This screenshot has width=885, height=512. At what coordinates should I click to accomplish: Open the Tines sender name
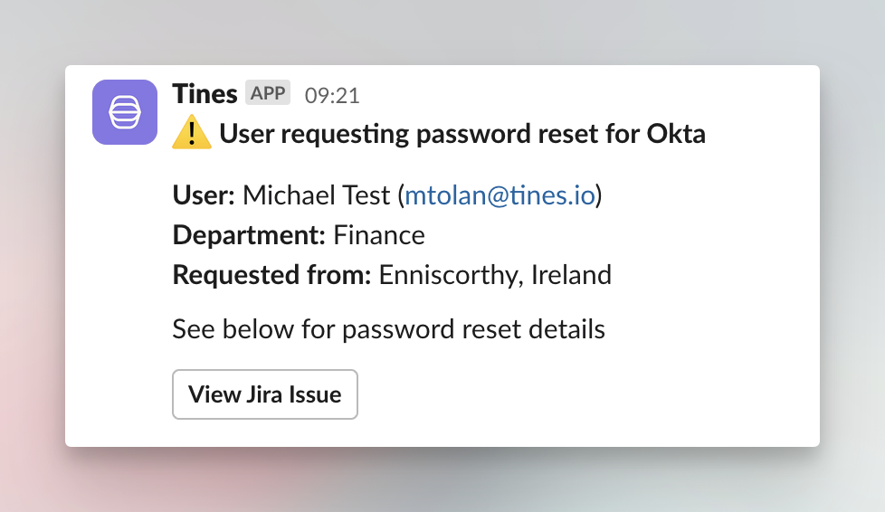pyautogui.click(x=205, y=93)
